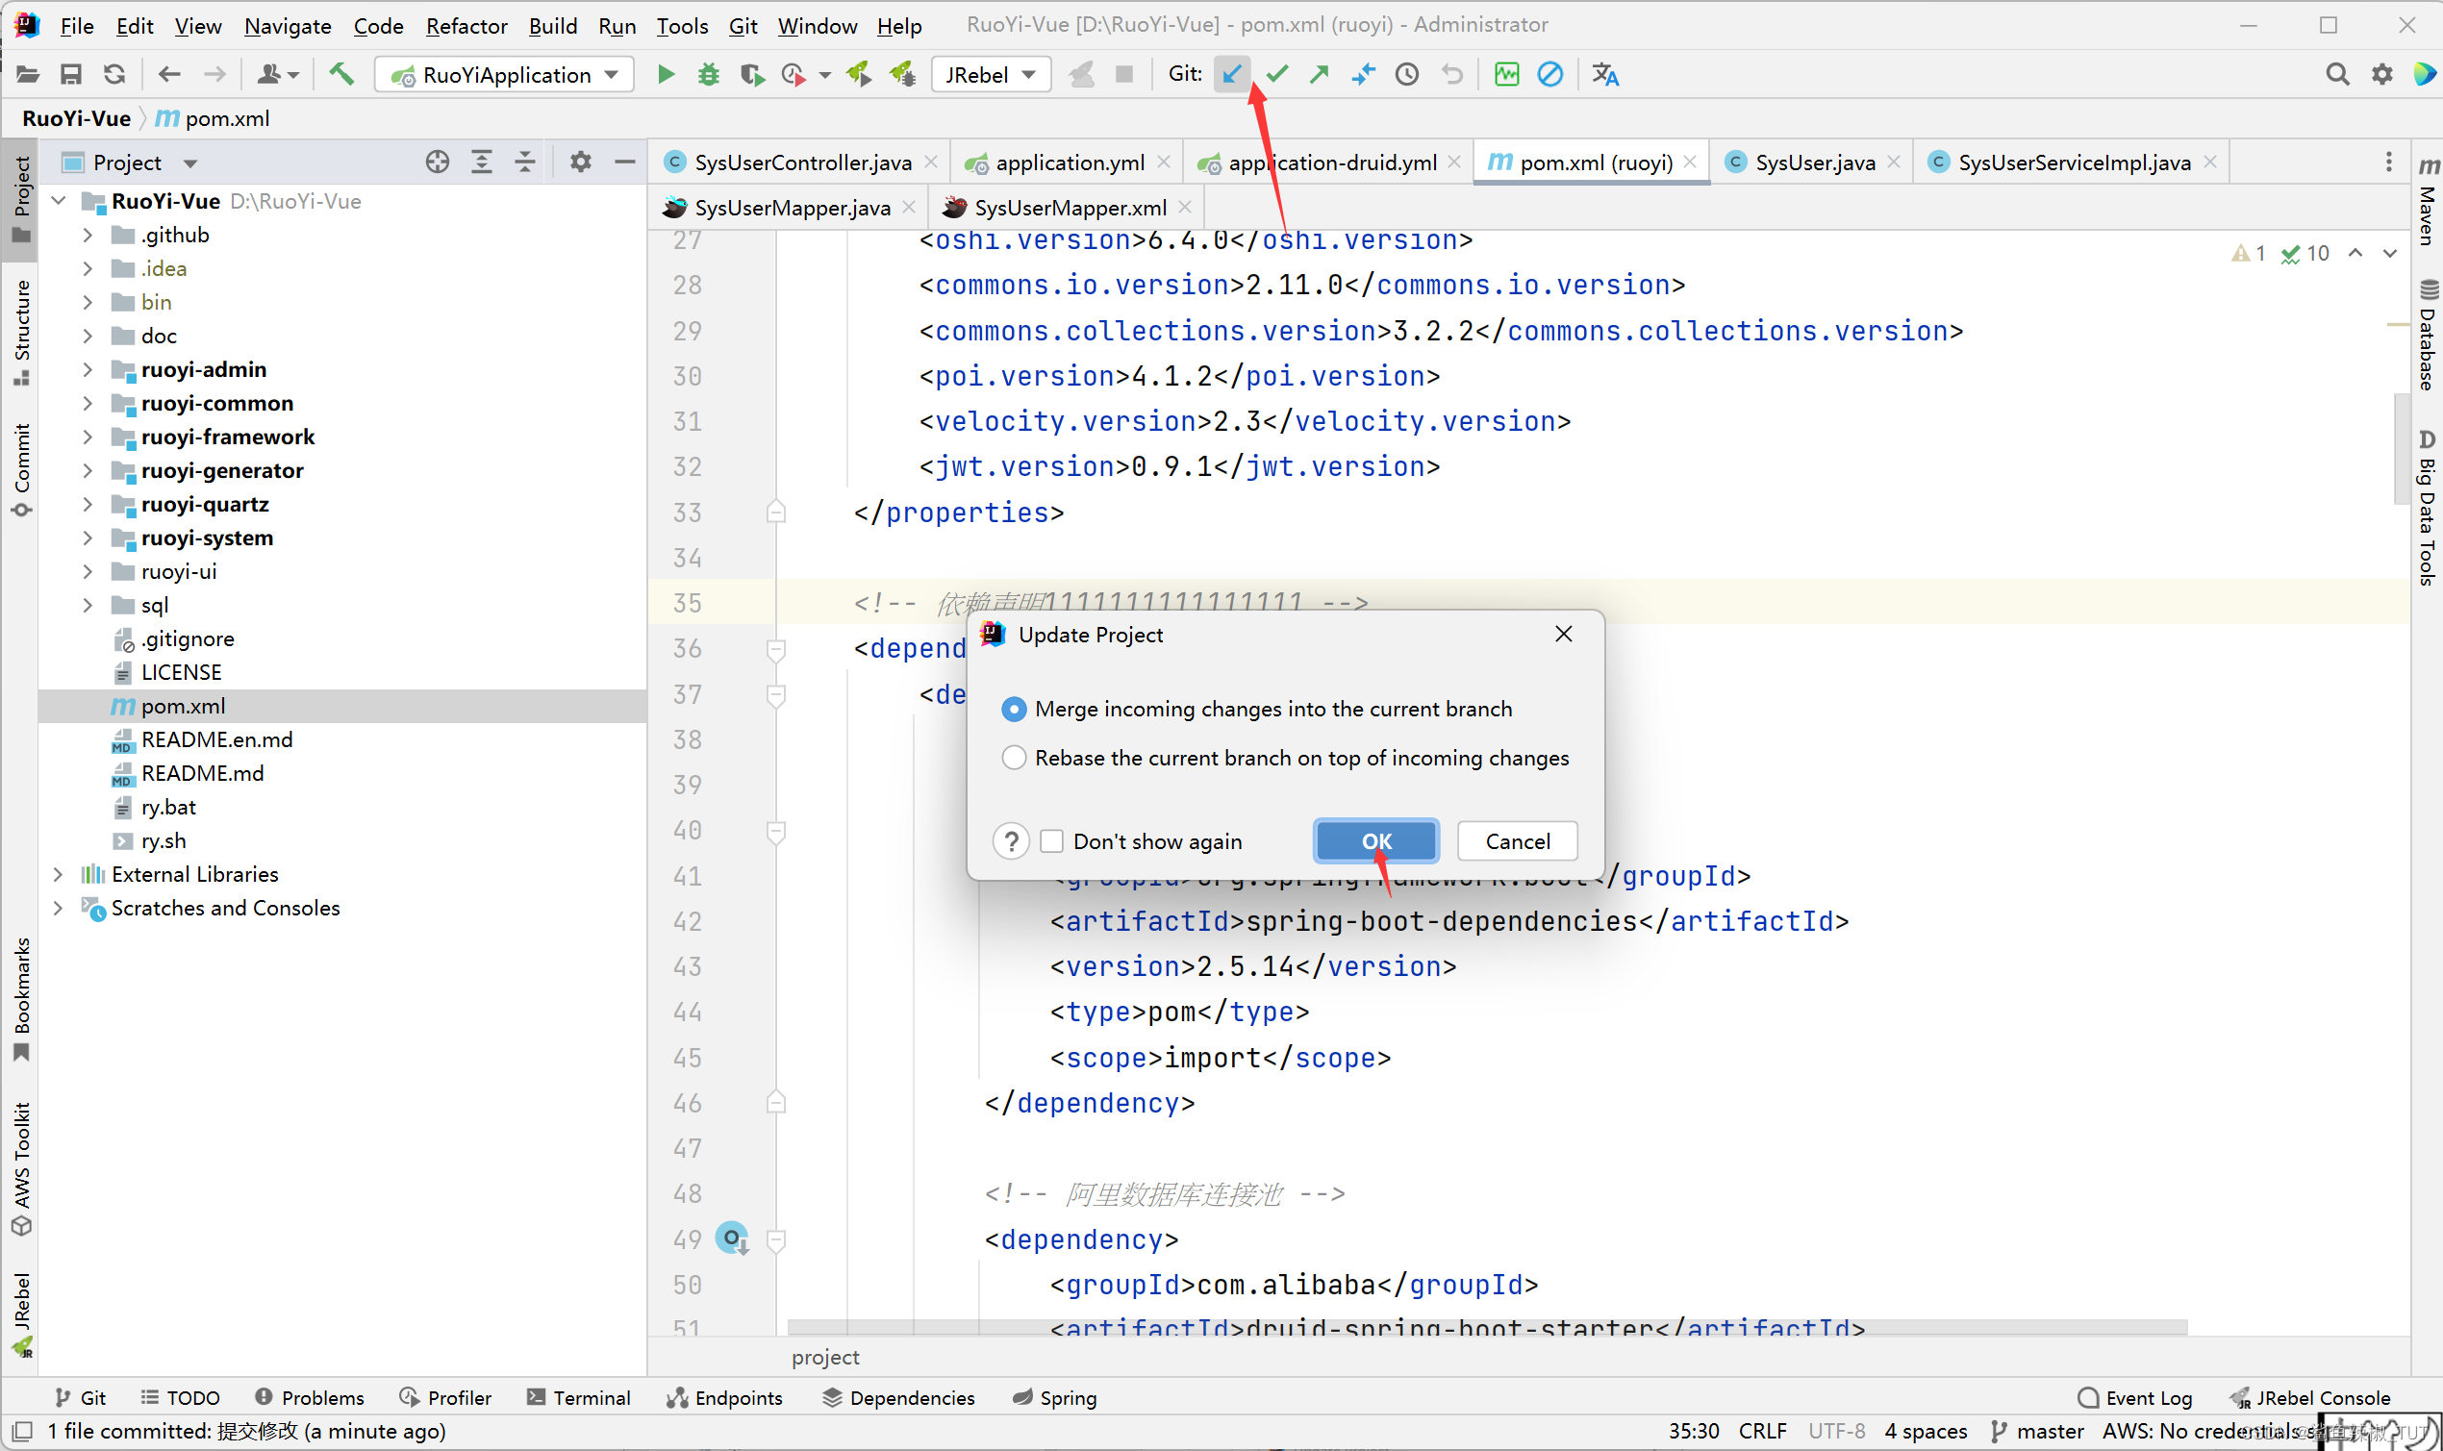
Task: Switch to application.yml tab
Action: pos(1069,163)
